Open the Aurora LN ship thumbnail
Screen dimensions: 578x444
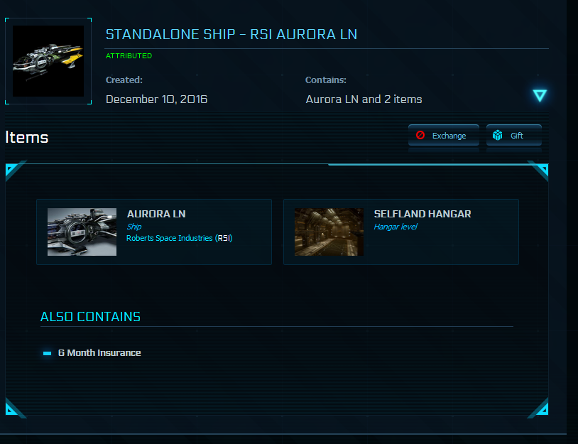[82, 232]
